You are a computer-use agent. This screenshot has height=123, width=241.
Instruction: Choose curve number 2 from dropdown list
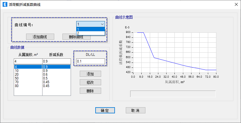(90, 33)
